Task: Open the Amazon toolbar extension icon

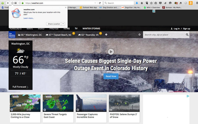Action: click(190, 3)
